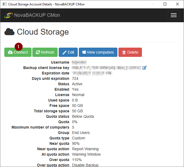Select the Used space value 0 B
The width and height of the screenshot is (184, 167).
(x=75, y=100)
